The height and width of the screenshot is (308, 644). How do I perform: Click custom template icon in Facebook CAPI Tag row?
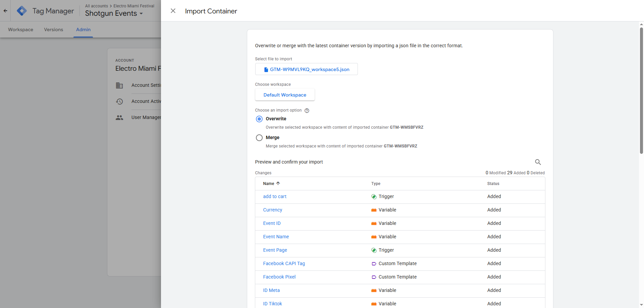click(374, 264)
